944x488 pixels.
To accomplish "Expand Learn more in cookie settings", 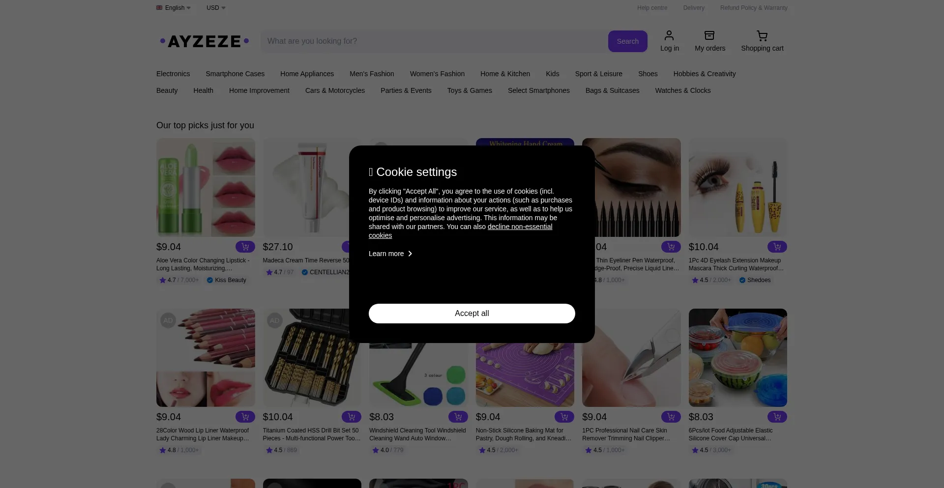I will point(390,254).
